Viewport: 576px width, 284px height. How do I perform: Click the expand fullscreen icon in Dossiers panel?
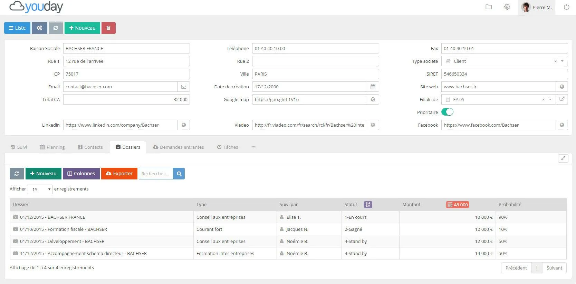(563, 158)
